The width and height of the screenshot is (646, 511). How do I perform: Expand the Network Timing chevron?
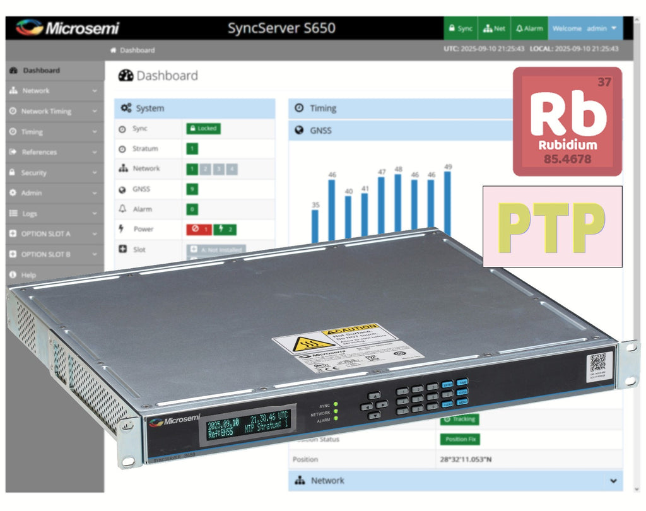95,111
